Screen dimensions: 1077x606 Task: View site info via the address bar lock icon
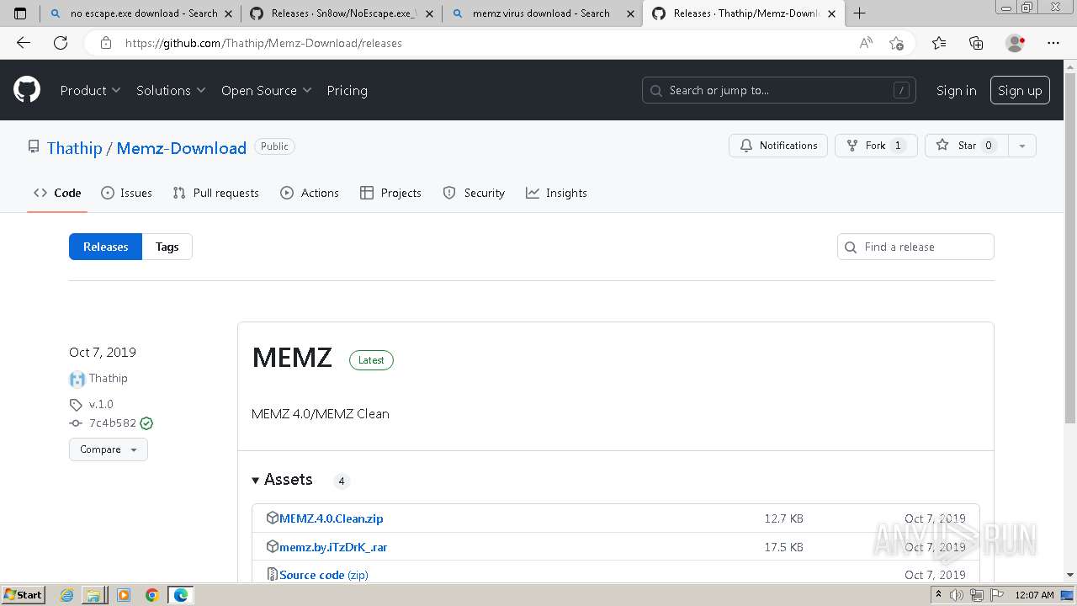coord(106,43)
